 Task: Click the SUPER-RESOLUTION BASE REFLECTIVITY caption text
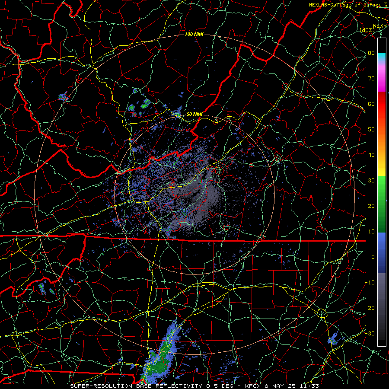pos(136,386)
